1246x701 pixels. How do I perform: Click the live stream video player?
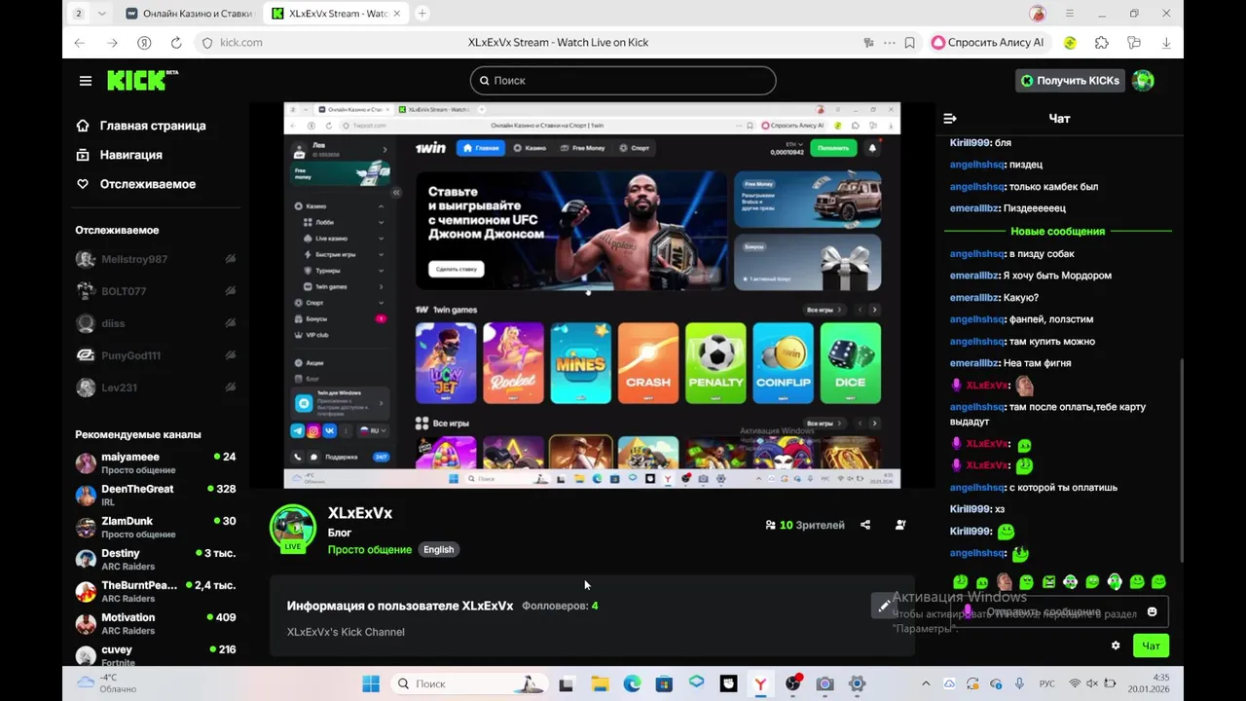coord(592,295)
